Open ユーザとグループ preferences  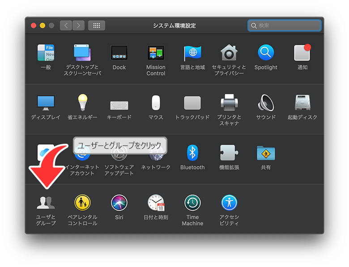pos(46,203)
